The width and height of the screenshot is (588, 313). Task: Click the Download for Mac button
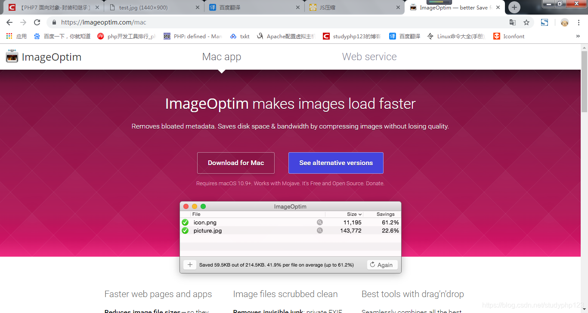tap(236, 163)
